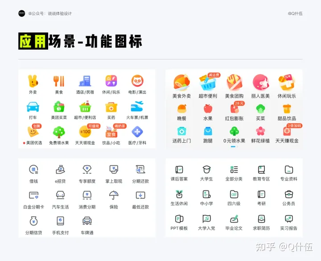Open 火车票/机票 train and plane icon
This screenshot has height=261, width=321.
137,106
